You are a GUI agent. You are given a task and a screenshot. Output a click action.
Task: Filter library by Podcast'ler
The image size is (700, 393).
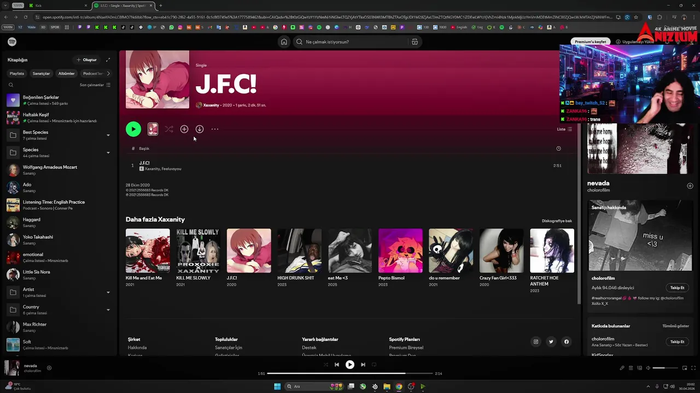click(x=92, y=73)
